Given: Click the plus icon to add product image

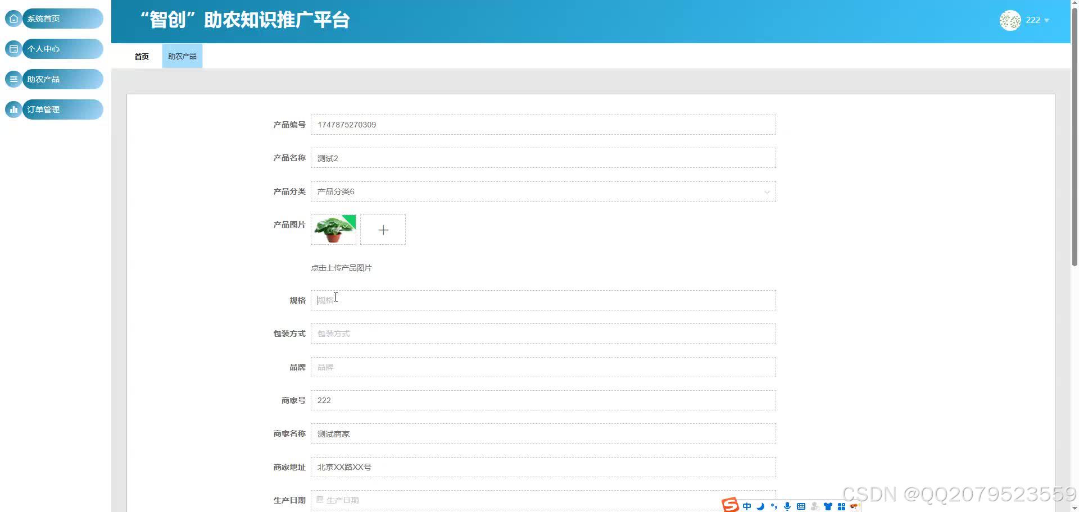Looking at the screenshot, I should (383, 230).
